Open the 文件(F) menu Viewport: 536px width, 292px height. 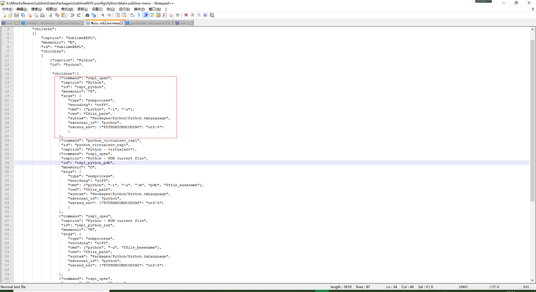pyautogui.click(x=7, y=9)
